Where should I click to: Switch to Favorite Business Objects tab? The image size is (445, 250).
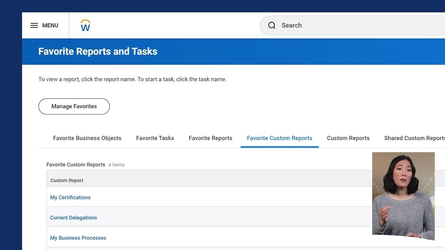click(x=87, y=138)
